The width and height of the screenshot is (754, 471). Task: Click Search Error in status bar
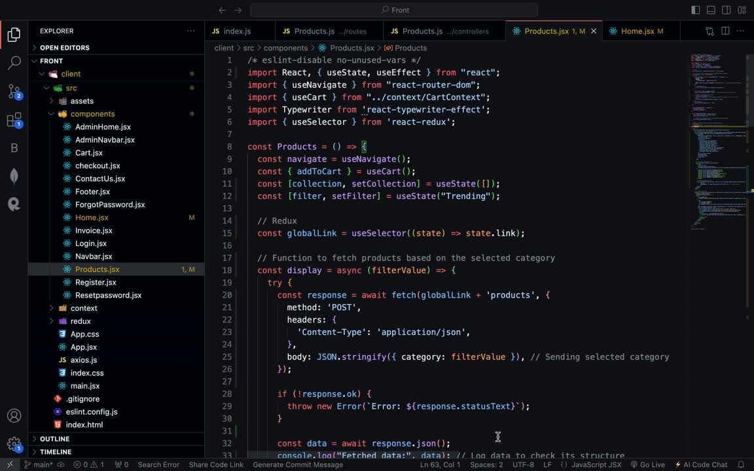[158, 464]
